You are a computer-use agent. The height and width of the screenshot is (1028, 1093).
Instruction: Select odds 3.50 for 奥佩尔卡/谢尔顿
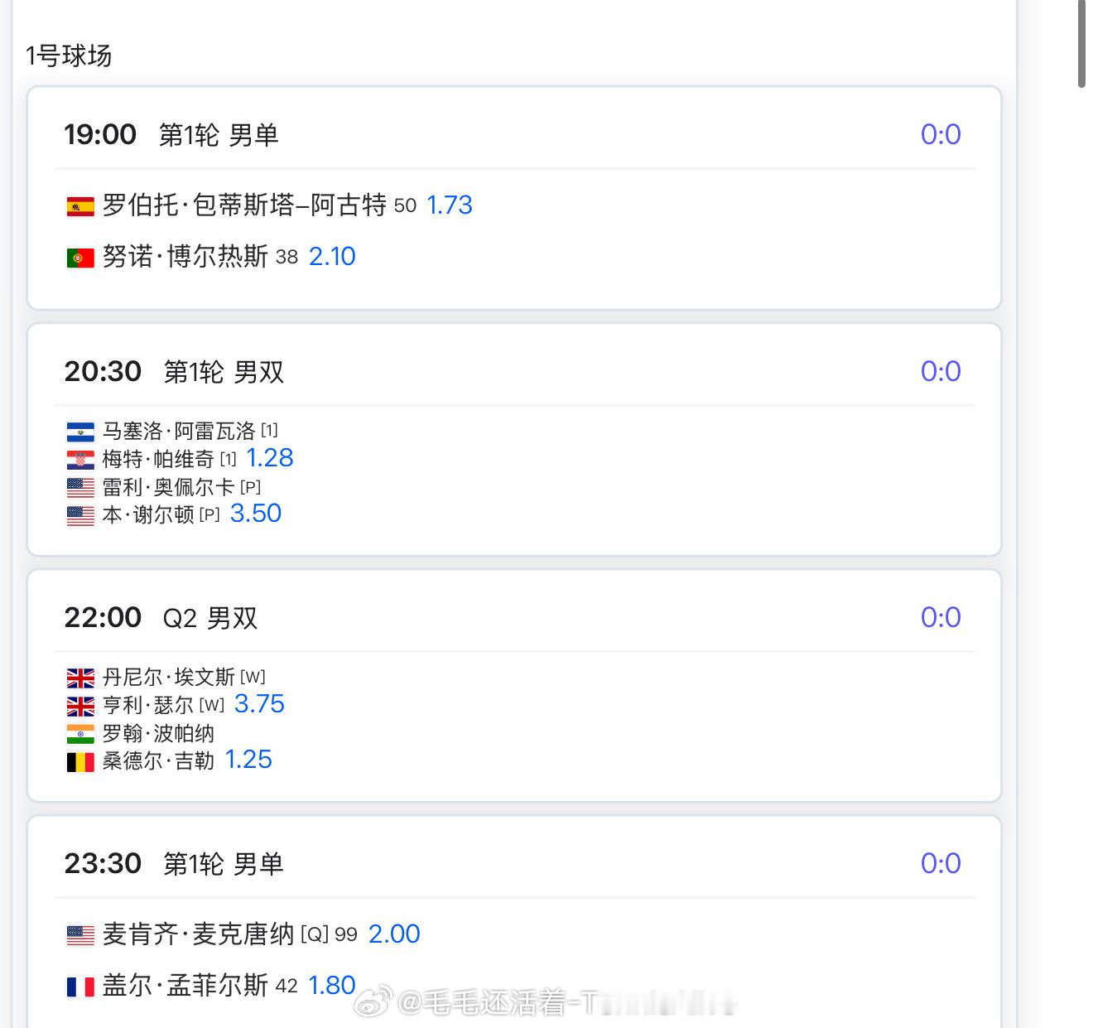click(256, 513)
